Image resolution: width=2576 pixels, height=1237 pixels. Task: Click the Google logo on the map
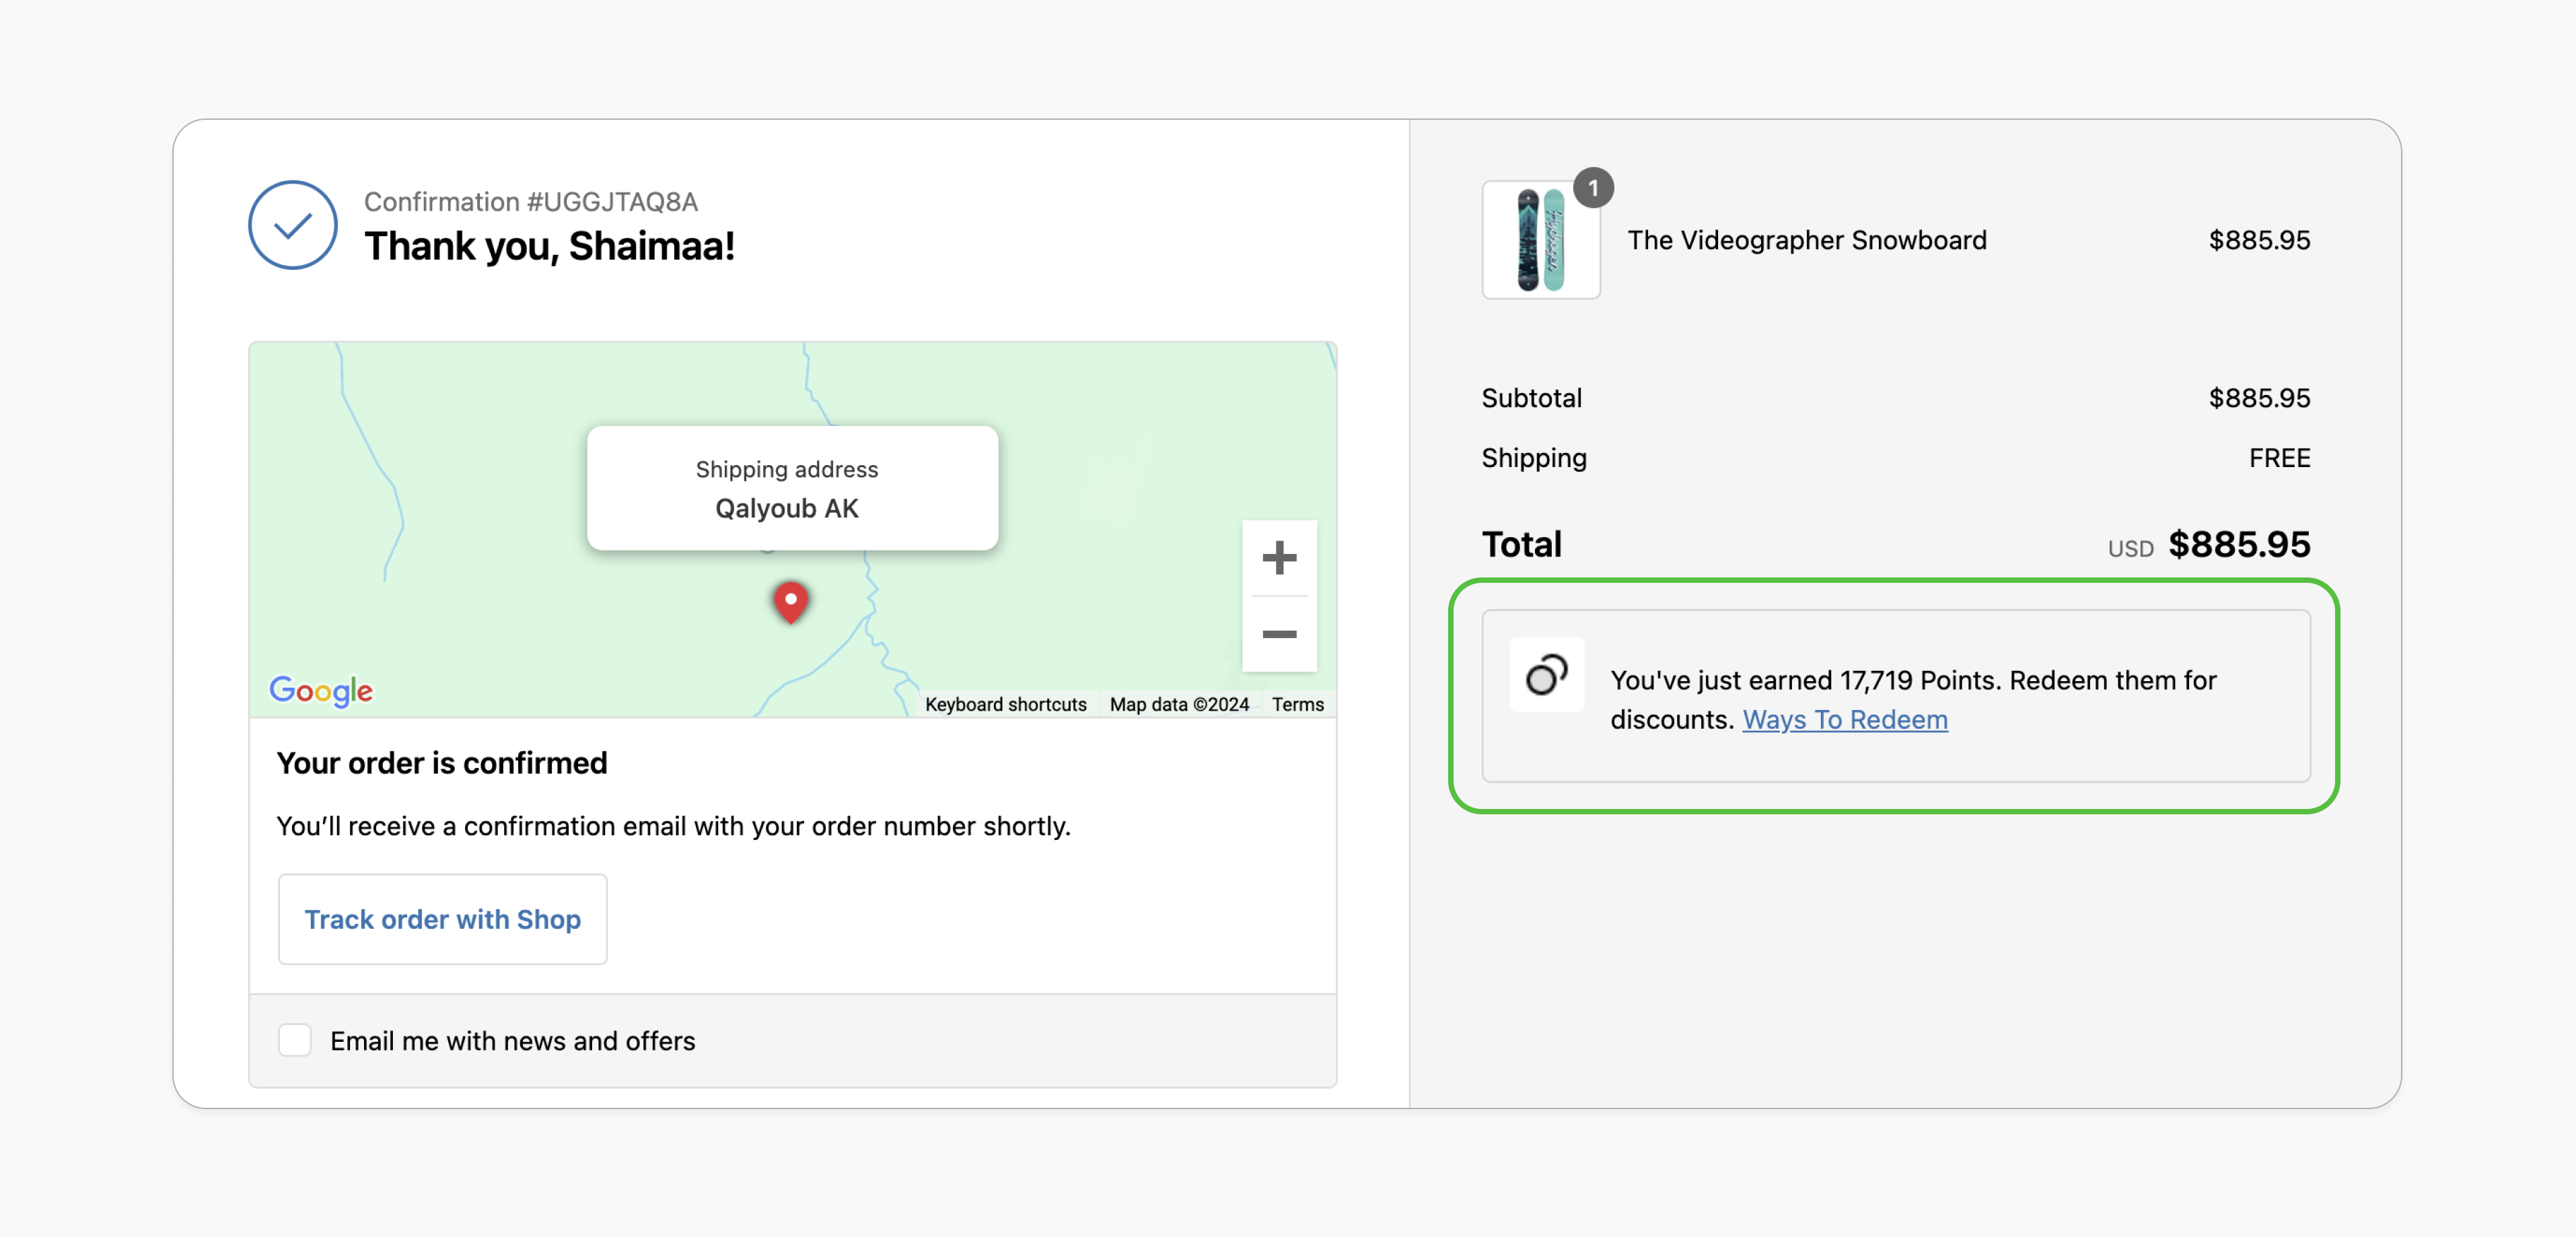320,690
